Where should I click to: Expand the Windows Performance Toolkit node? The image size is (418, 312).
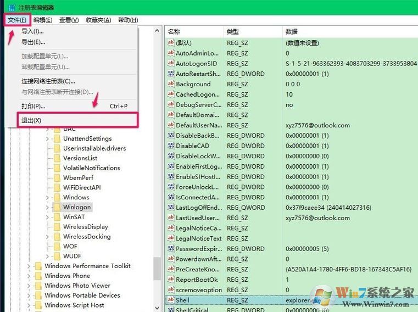(29, 266)
